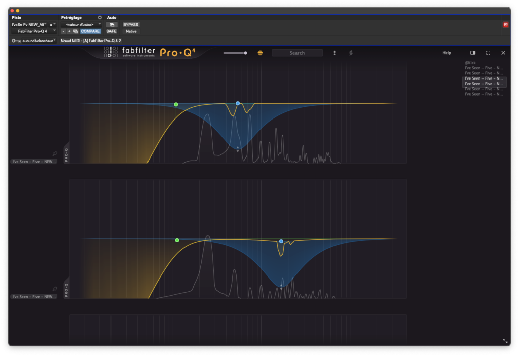Click upper instance name label I've Seen – Five – NEW

tap(34, 162)
